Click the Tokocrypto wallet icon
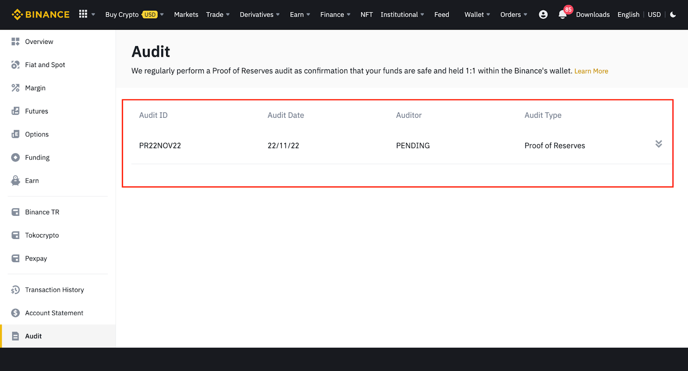Image resolution: width=688 pixels, height=371 pixels. click(15, 236)
